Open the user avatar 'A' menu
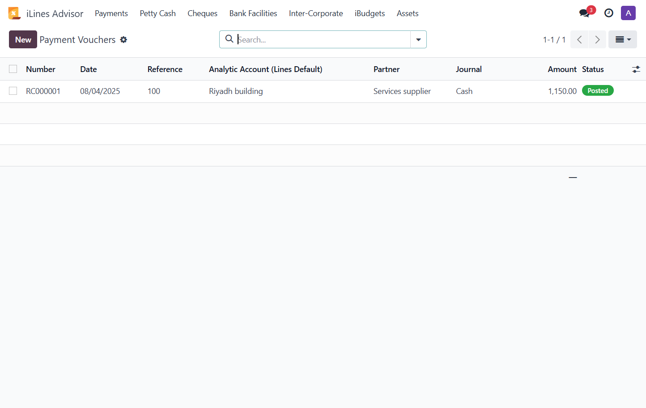Image resolution: width=646 pixels, height=408 pixels. pyautogui.click(x=628, y=13)
